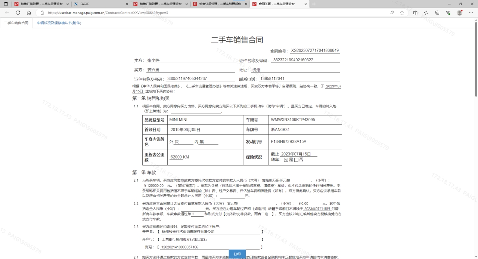
Task: Open the user profile menu
Action: tap(460, 13)
